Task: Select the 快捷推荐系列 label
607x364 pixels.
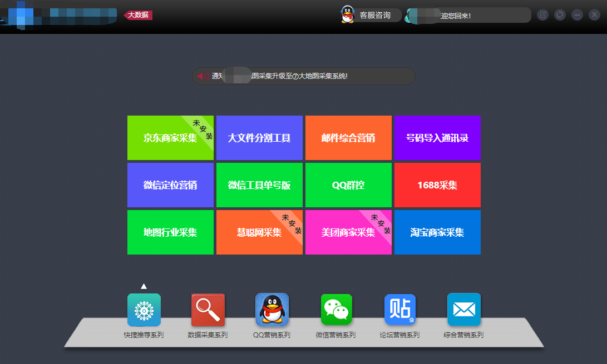Action: tap(144, 335)
